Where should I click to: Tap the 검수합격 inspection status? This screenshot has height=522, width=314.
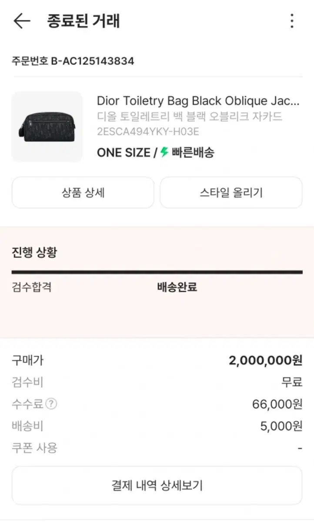point(32,287)
